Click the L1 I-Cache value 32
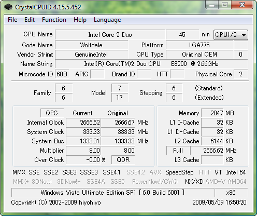Image resolution: width=257 pixels, height=216 pixels. 212,123
